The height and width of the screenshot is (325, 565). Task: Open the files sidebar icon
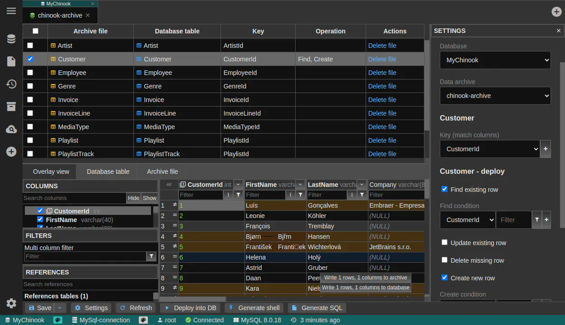[x=11, y=62]
